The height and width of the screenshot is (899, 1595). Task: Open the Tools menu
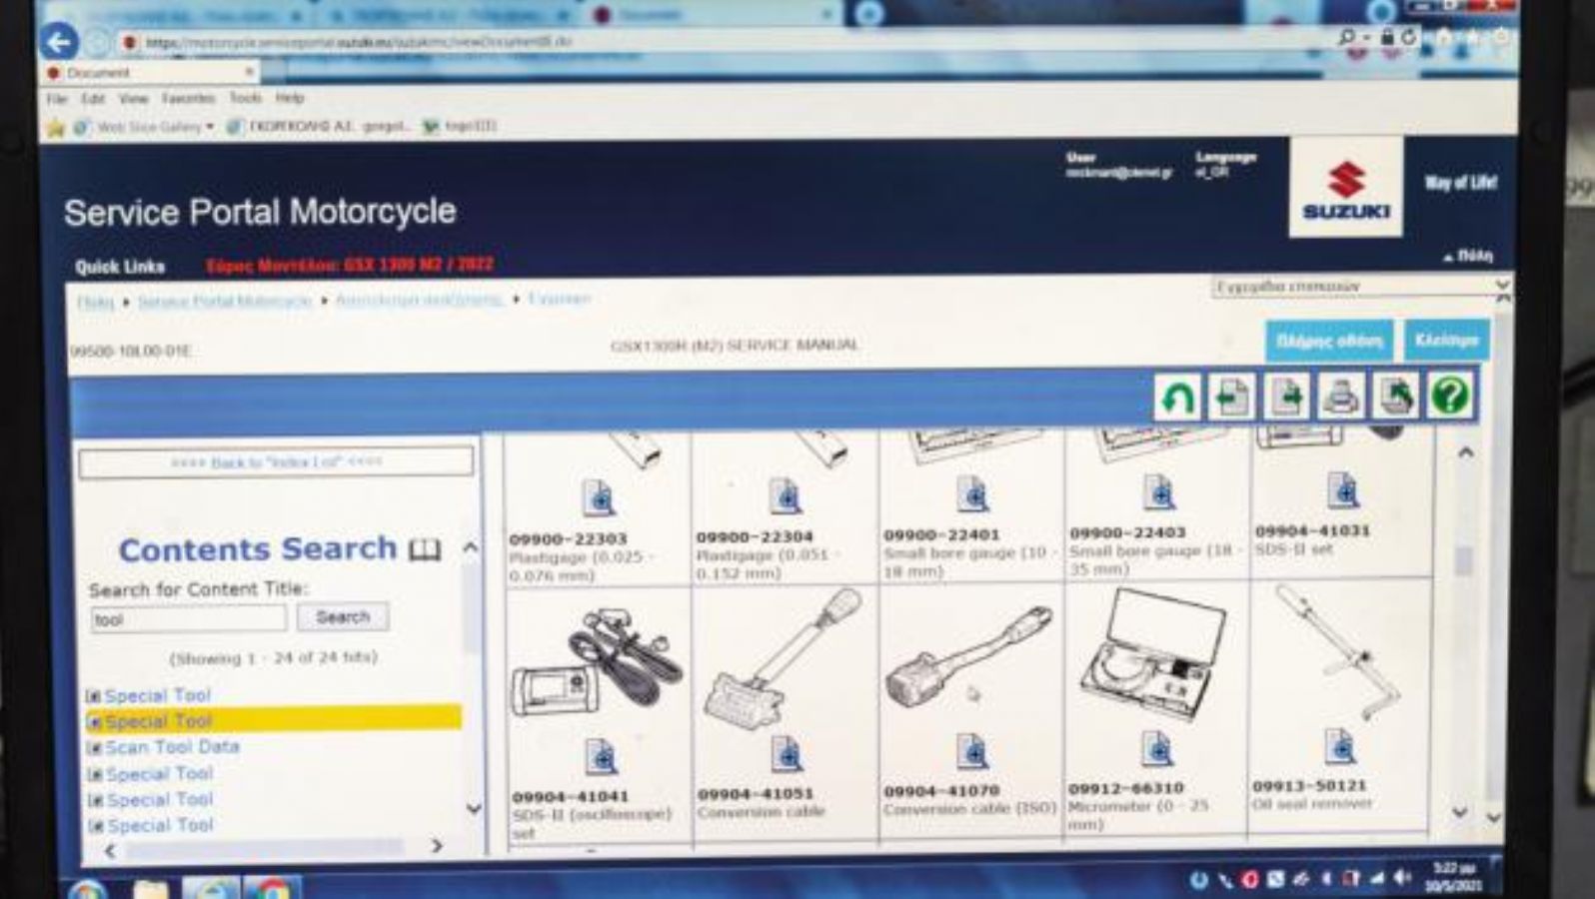point(245,98)
